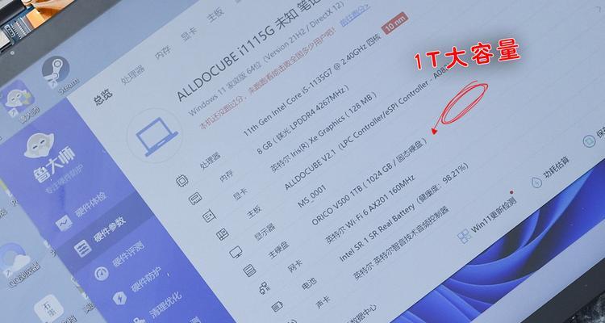The height and width of the screenshot is (323, 605).
Task: Open the 石墨 desktop app icon
Action: coord(48,308)
